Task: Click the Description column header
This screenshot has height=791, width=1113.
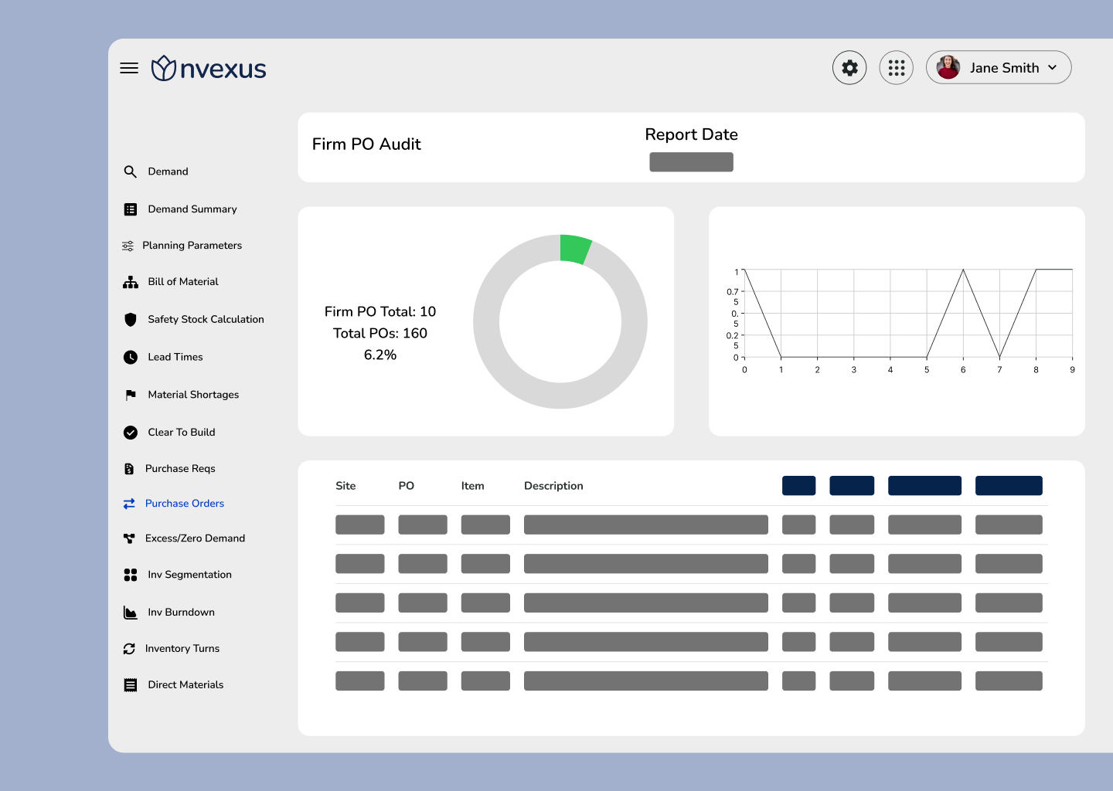Action: point(553,486)
